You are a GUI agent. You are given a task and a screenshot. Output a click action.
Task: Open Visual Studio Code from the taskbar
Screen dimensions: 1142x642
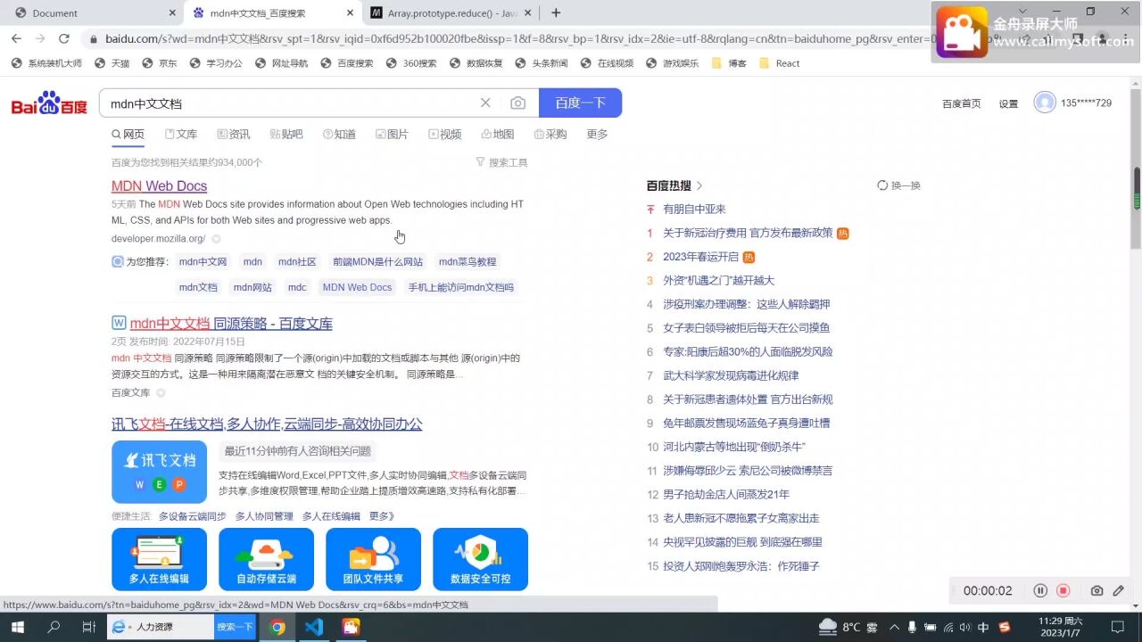point(313,627)
